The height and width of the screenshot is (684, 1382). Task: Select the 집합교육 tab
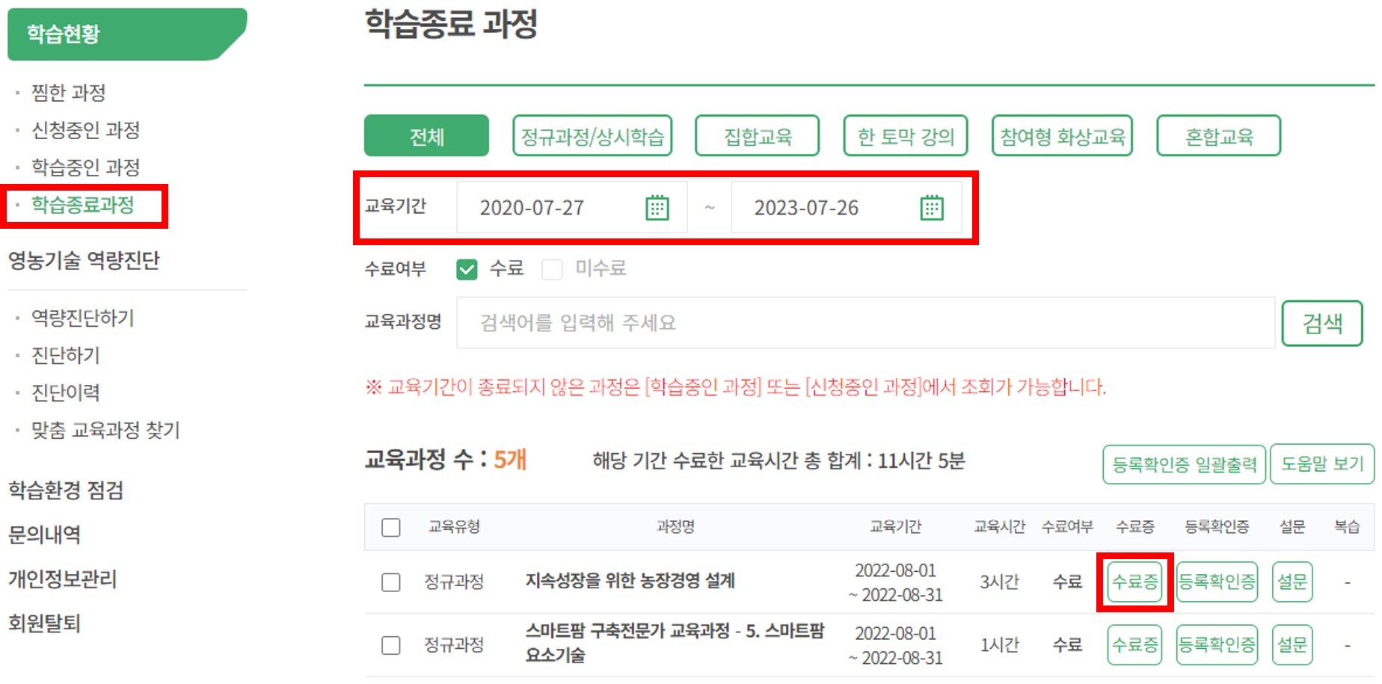coord(758,136)
